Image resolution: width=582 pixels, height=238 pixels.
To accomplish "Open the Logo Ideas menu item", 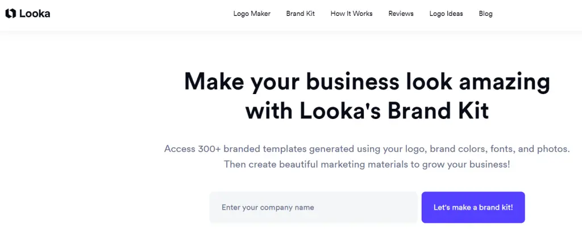I will (446, 14).
